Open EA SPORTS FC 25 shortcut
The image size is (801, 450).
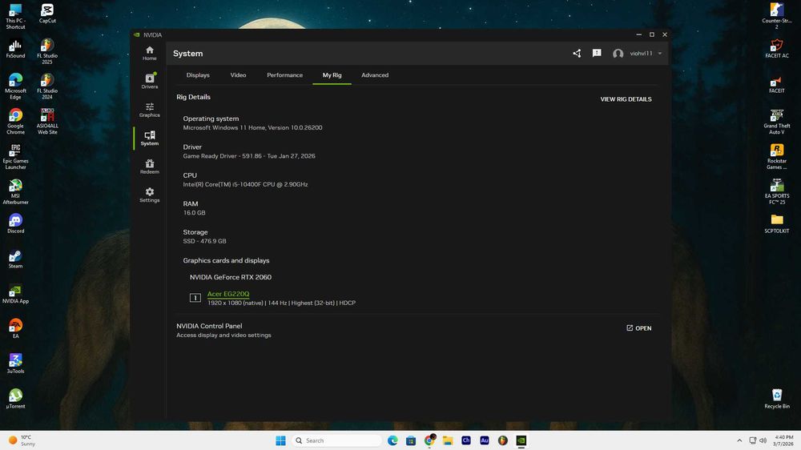[x=776, y=191]
